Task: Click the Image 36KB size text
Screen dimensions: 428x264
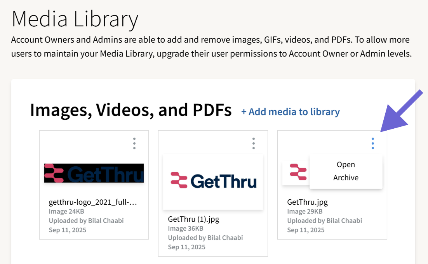Action: 186,228
